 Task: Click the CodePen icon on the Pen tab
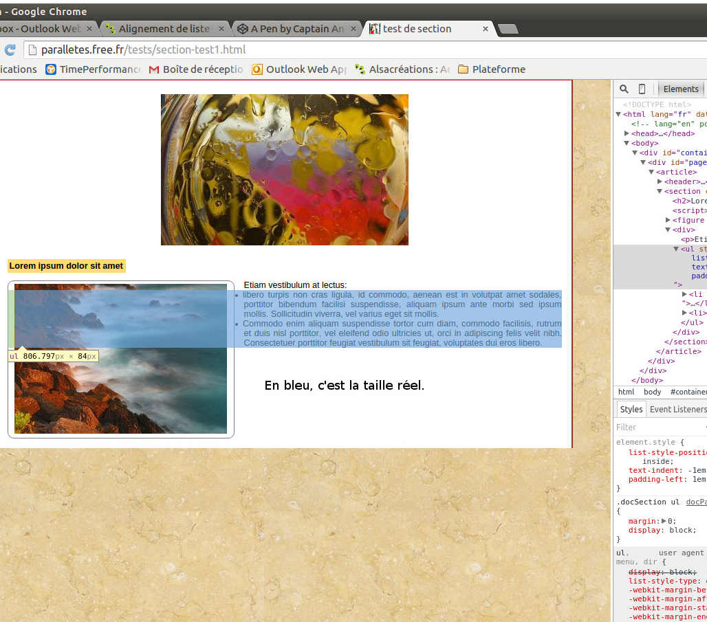click(243, 29)
